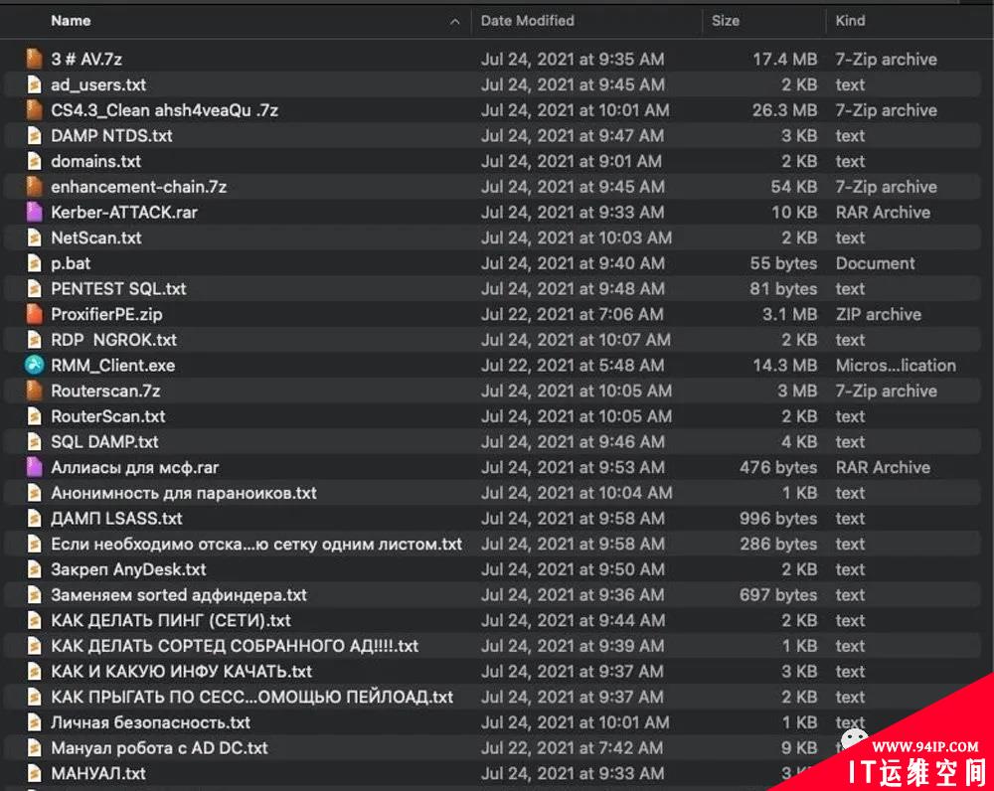This screenshot has width=994, height=791.
Task: Toggle sort direction arrow in Name column
Action: [454, 22]
